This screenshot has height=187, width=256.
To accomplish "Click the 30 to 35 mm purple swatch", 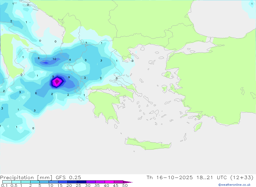I will [91, 182].
